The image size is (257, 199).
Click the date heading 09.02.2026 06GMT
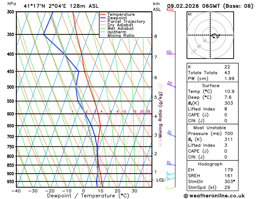tap(193, 6)
